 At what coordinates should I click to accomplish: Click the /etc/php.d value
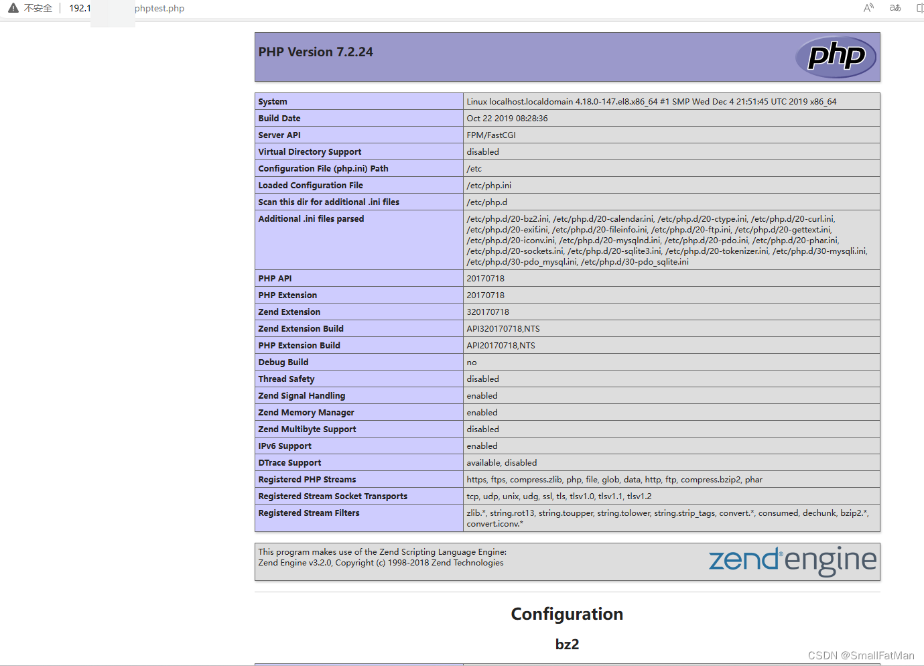click(x=487, y=202)
